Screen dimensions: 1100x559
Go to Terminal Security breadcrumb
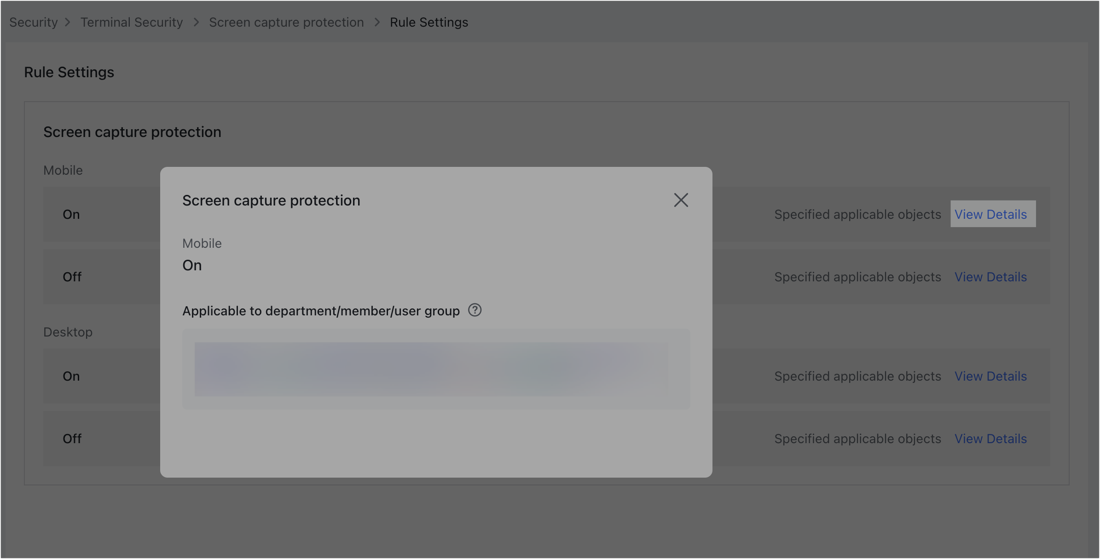pyautogui.click(x=132, y=22)
